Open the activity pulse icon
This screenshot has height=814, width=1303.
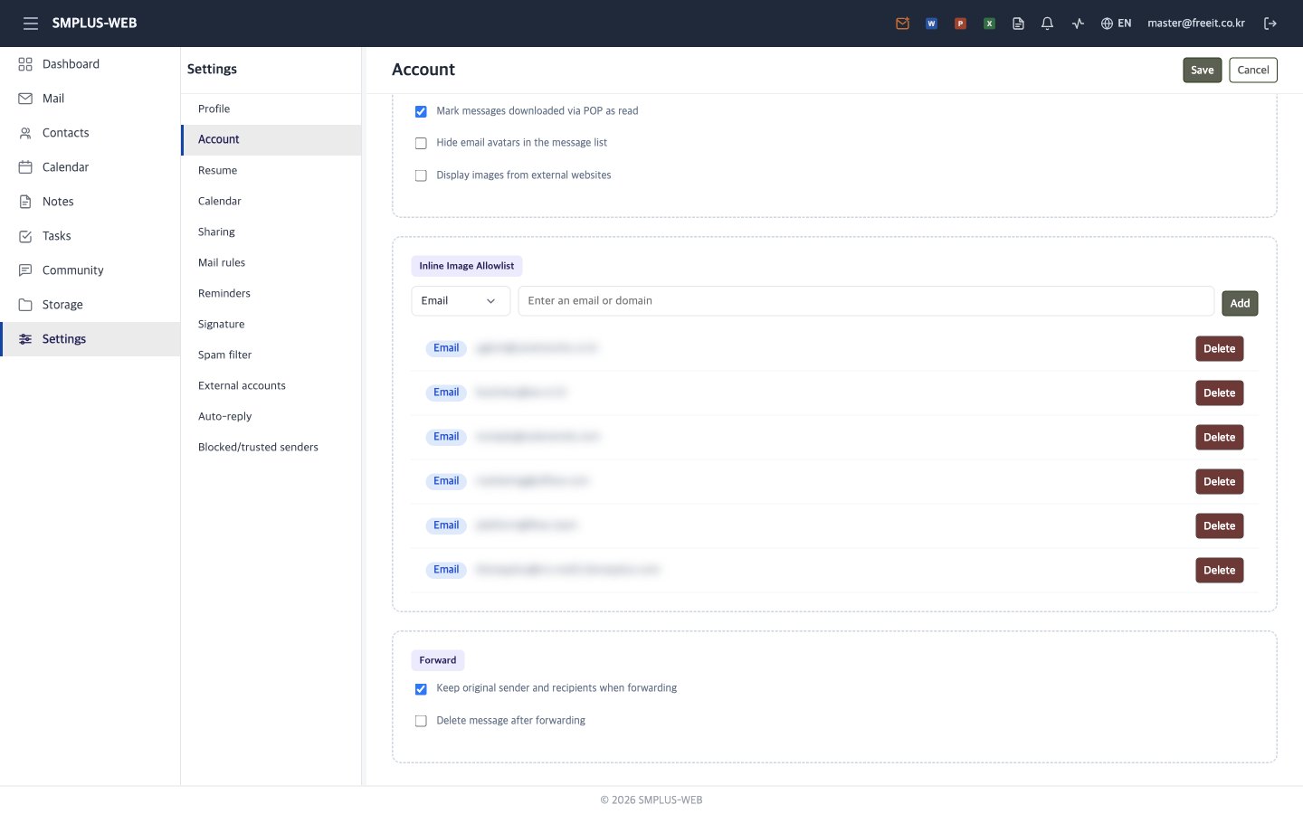tap(1078, 24)
